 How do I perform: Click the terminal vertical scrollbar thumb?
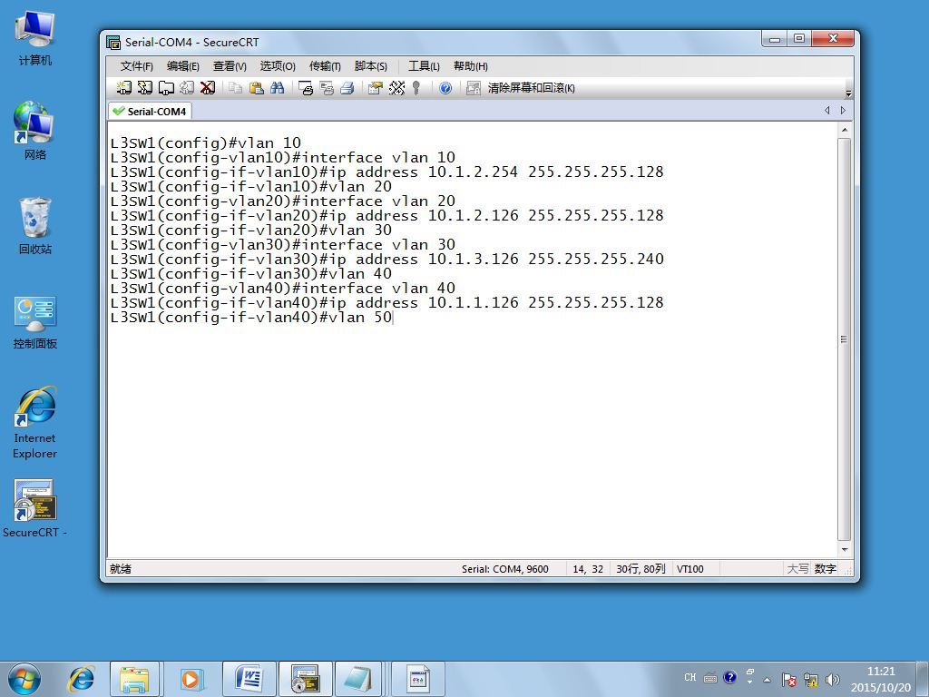click(x=845, y=339)
